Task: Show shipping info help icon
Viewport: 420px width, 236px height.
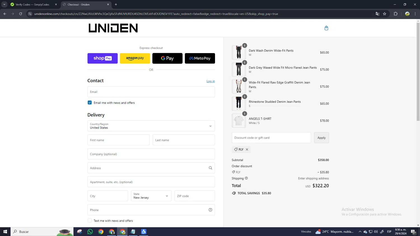Action: point(246,178)
